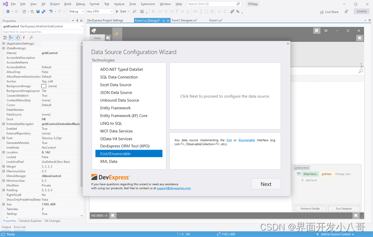373x237 pixels.
Task: Click the New Project toolbar icon
Action: 24,11
